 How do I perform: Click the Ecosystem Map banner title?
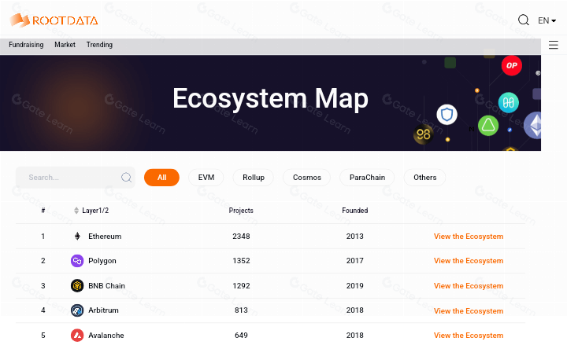click(x=270, y=98)
